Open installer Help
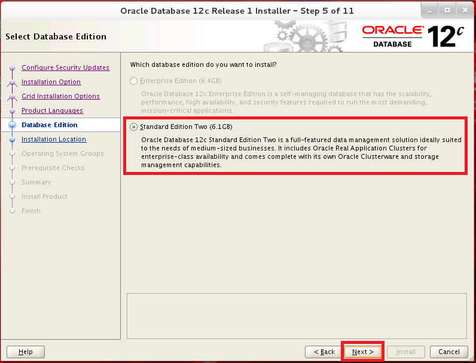The image size is (476, 363). [26, 352]
